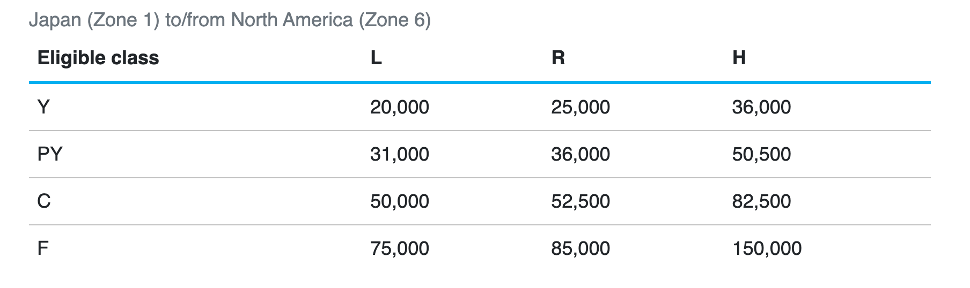The width and height of the screenshot is (970, 288).
Task: Select the 25,000 mileage cell
Action: pos(580,107)
